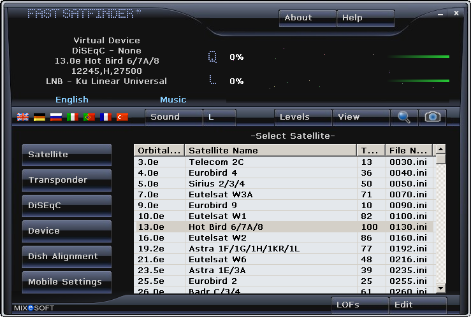
Task: Open the magnifying glass search tool
Action: tap(404, 117)
